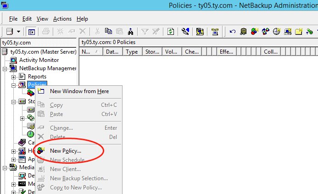Click the Copy toolbar icon
The height and width of the screenshot is (194, 318).
[x=108, y=31]
